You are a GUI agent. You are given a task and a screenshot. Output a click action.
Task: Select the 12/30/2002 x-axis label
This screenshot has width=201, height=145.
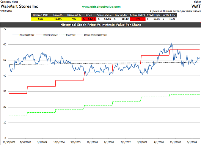pyautogui.click(x=9, y=142)
